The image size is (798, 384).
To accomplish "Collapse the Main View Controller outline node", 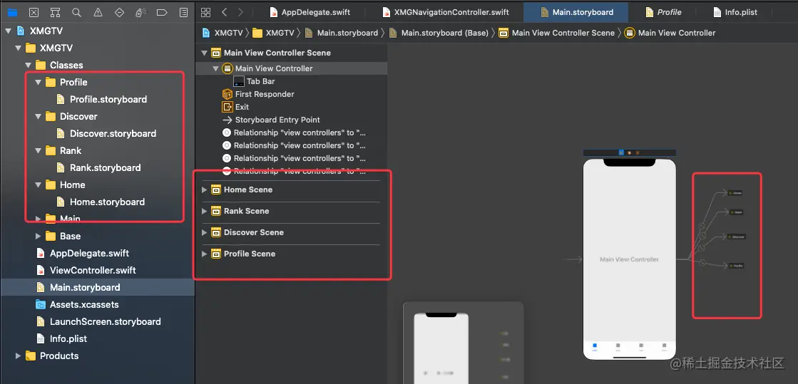I will [216, 68].
